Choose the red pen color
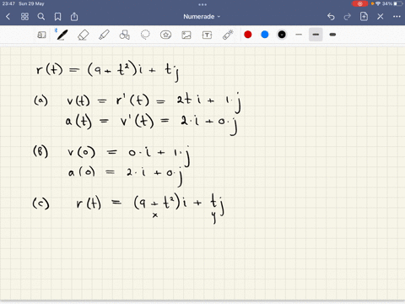Viewport: 405px width, 304px height. [248, 35]
